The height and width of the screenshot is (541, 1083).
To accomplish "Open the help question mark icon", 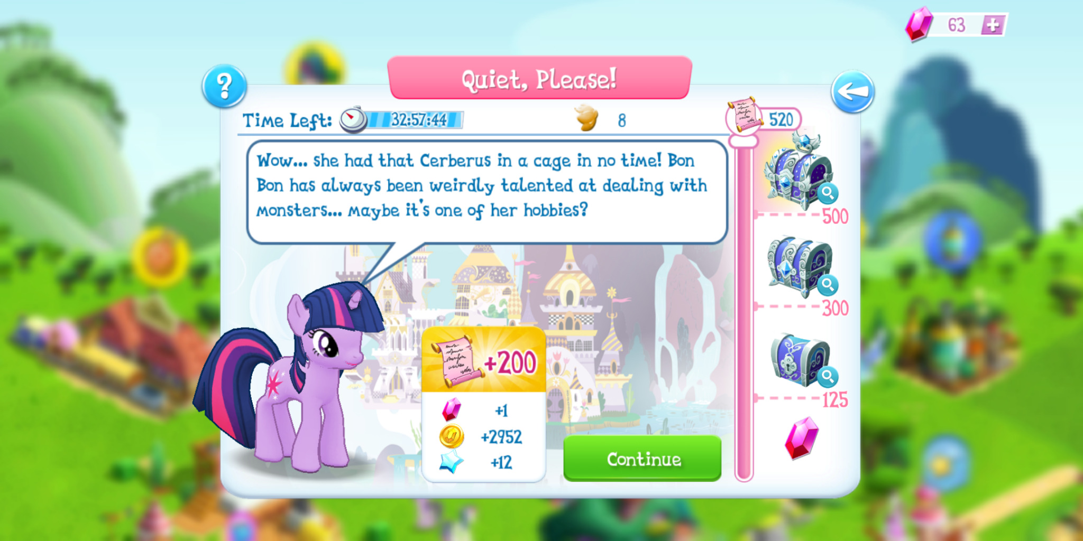I will pos(224,86).
